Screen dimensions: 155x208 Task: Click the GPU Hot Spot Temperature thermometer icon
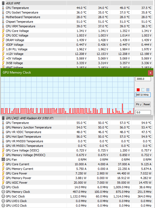(x=3, y=137)
